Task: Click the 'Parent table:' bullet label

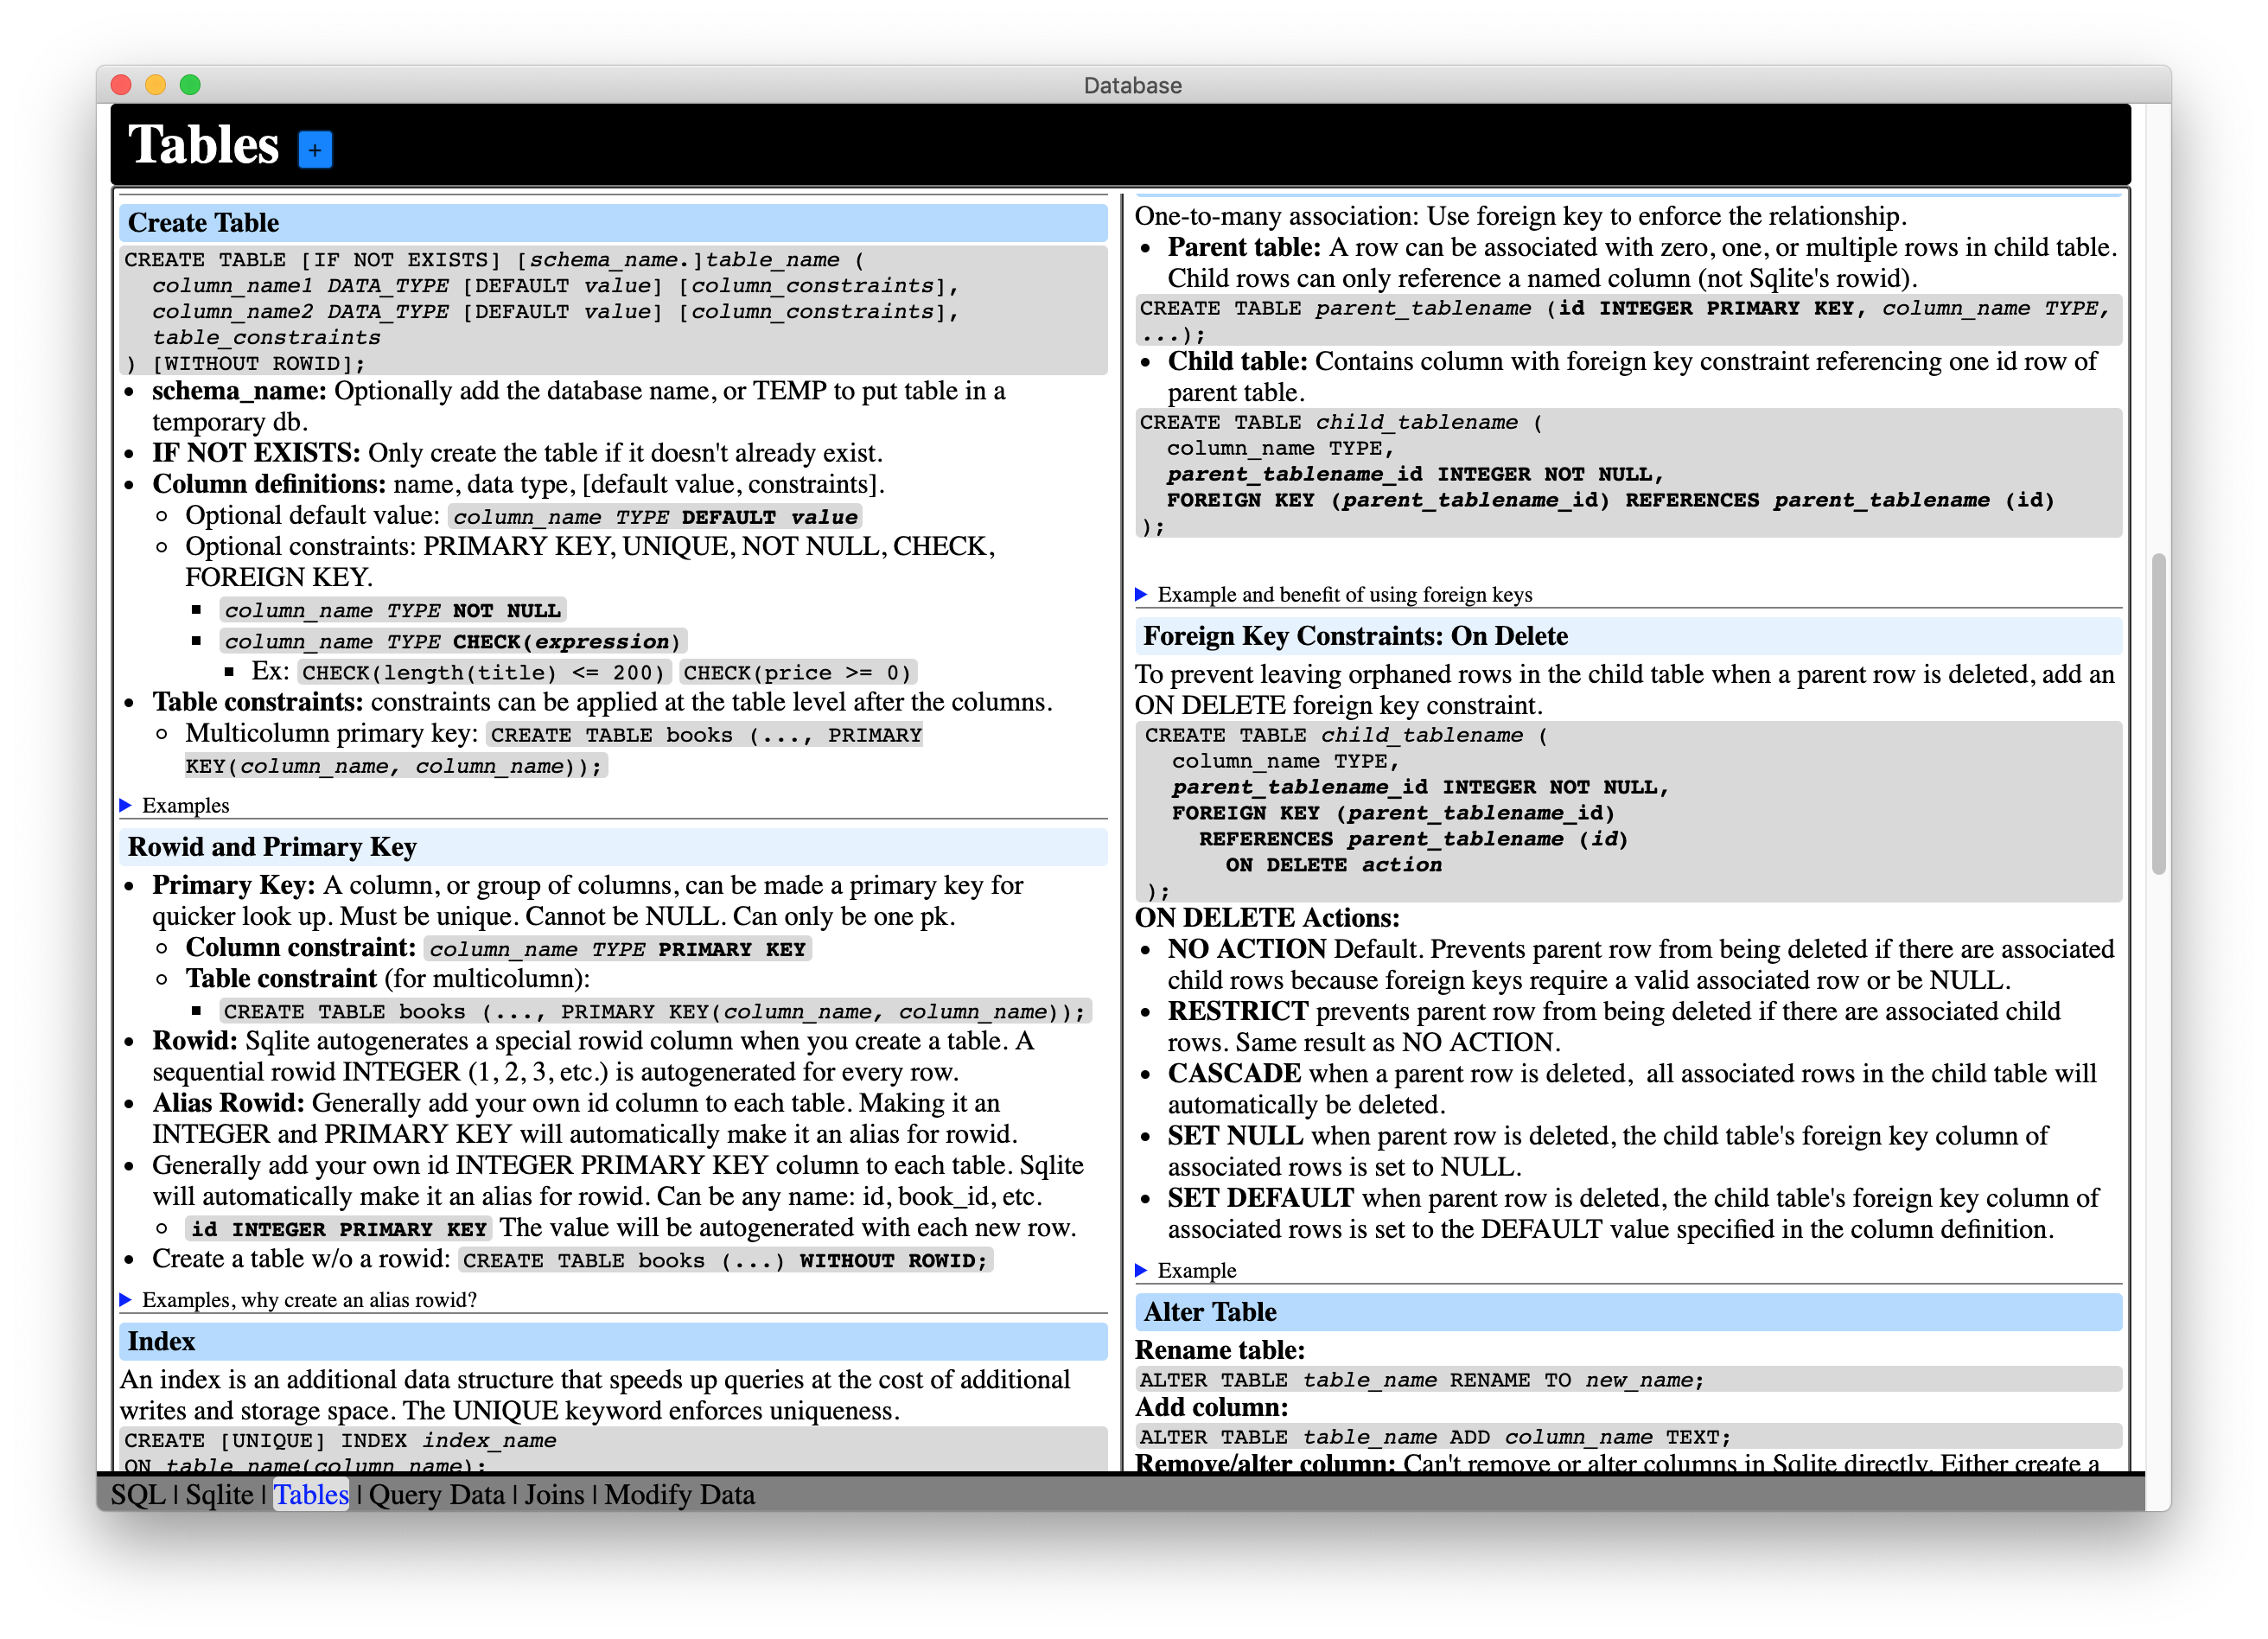Action: (x=1244, y=247)
